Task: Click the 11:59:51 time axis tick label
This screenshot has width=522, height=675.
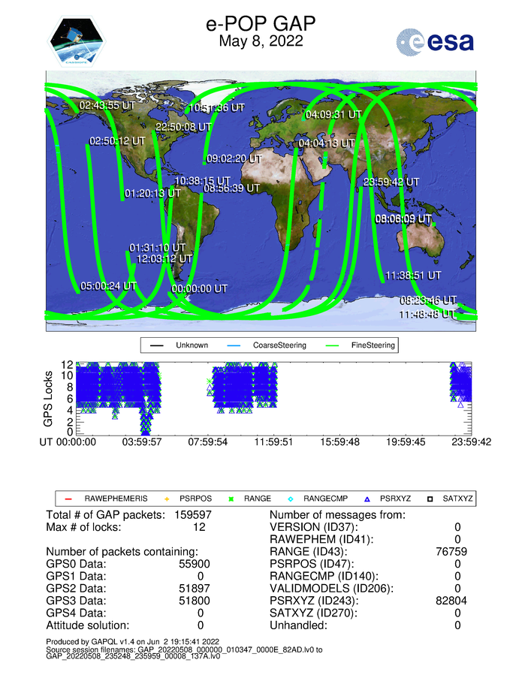Action: tap(273, 442)
